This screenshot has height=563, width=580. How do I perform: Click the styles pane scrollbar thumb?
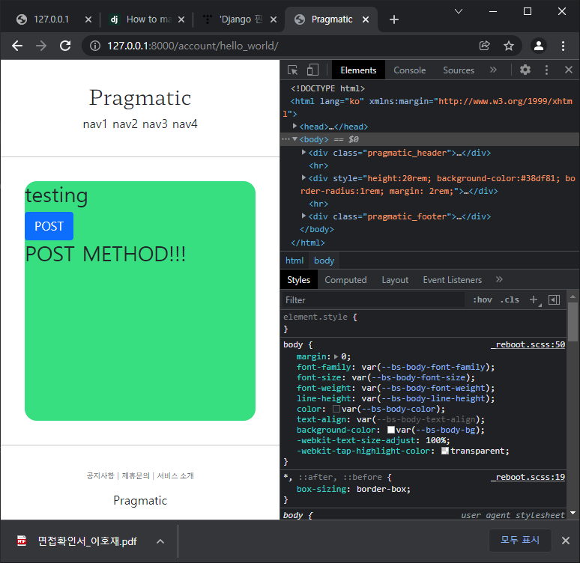coord(573,321)
